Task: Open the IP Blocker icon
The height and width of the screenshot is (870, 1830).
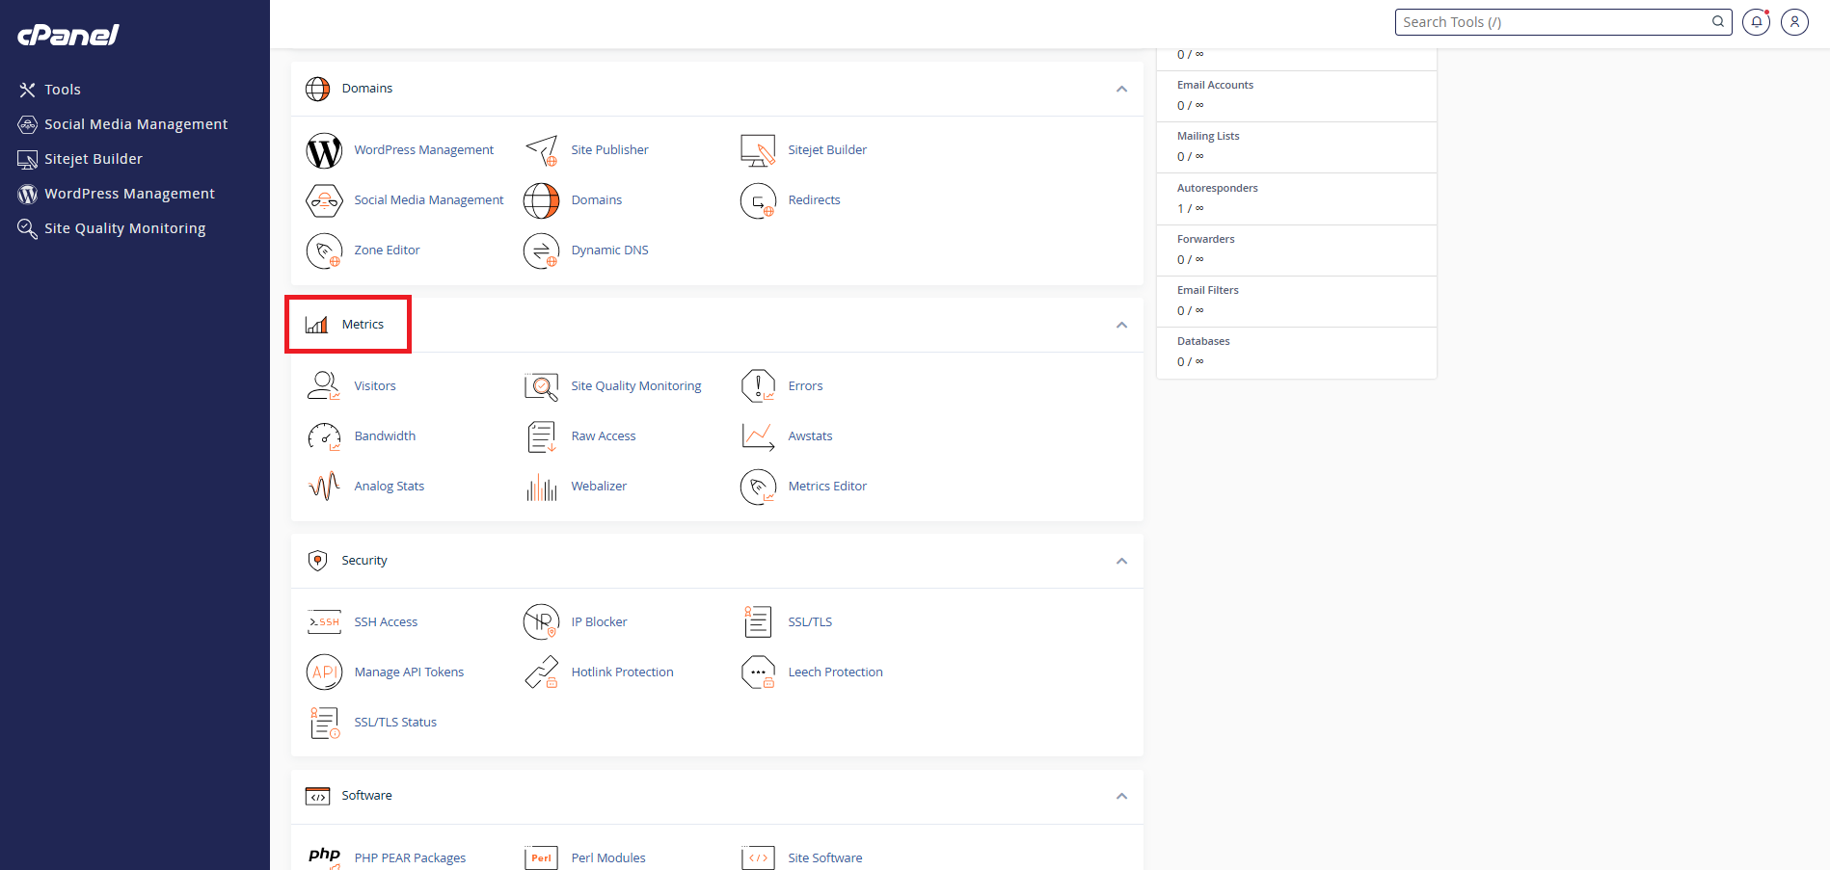Action: pyautogui.click(x=542, y=622)
